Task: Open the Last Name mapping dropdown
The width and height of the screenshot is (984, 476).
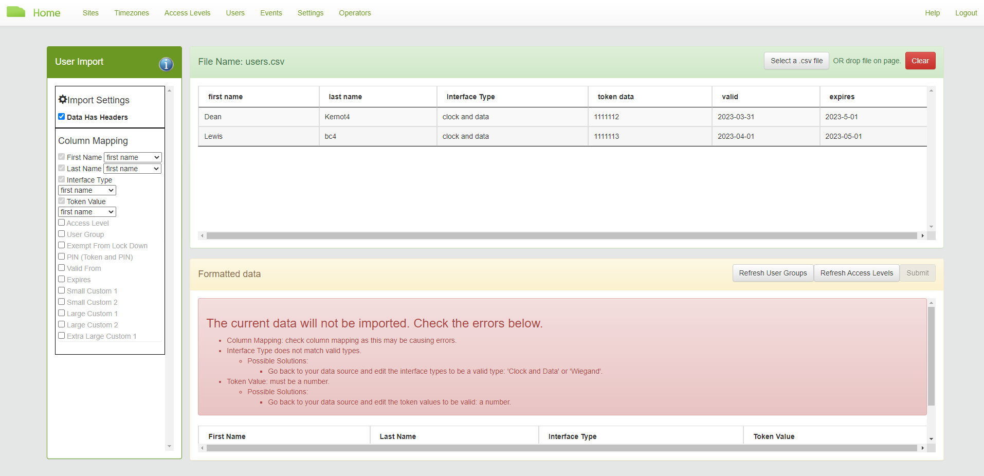Action: tap(132, 168)
